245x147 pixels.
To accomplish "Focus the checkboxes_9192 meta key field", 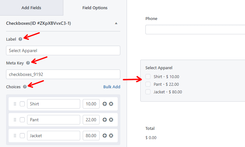I will (63, 74).
